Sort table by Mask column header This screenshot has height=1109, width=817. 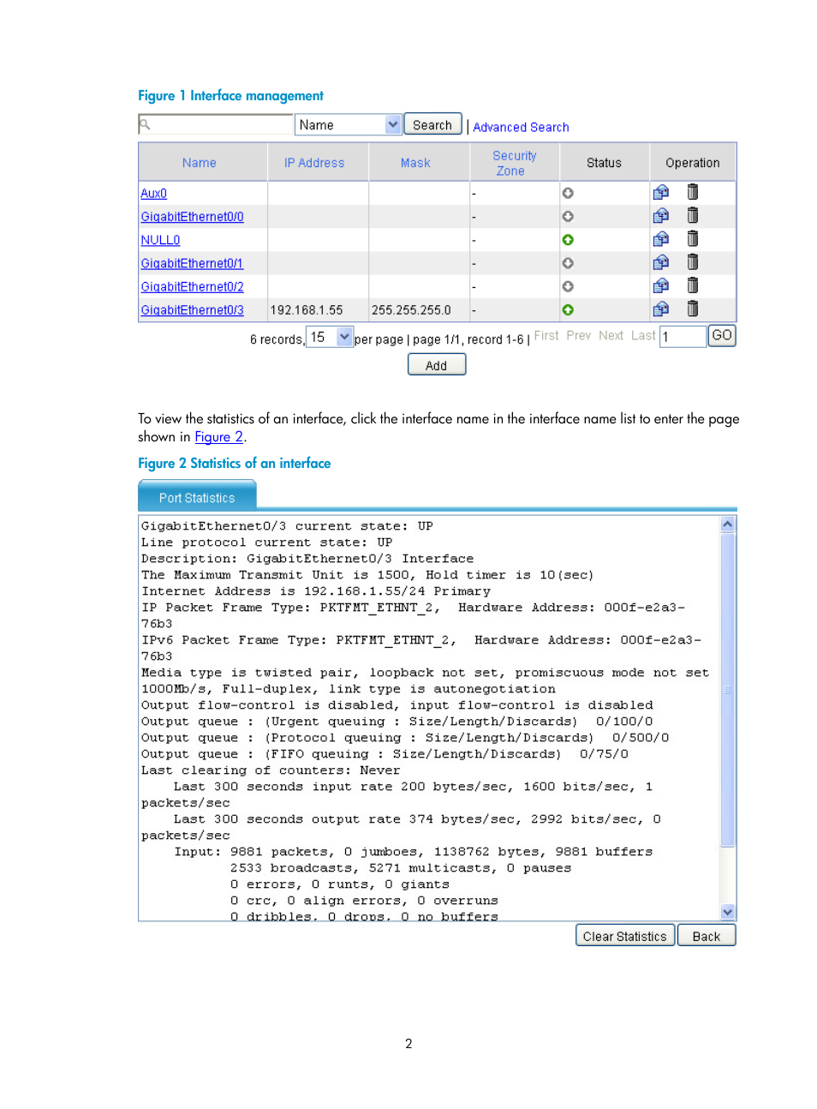[415, 163]
